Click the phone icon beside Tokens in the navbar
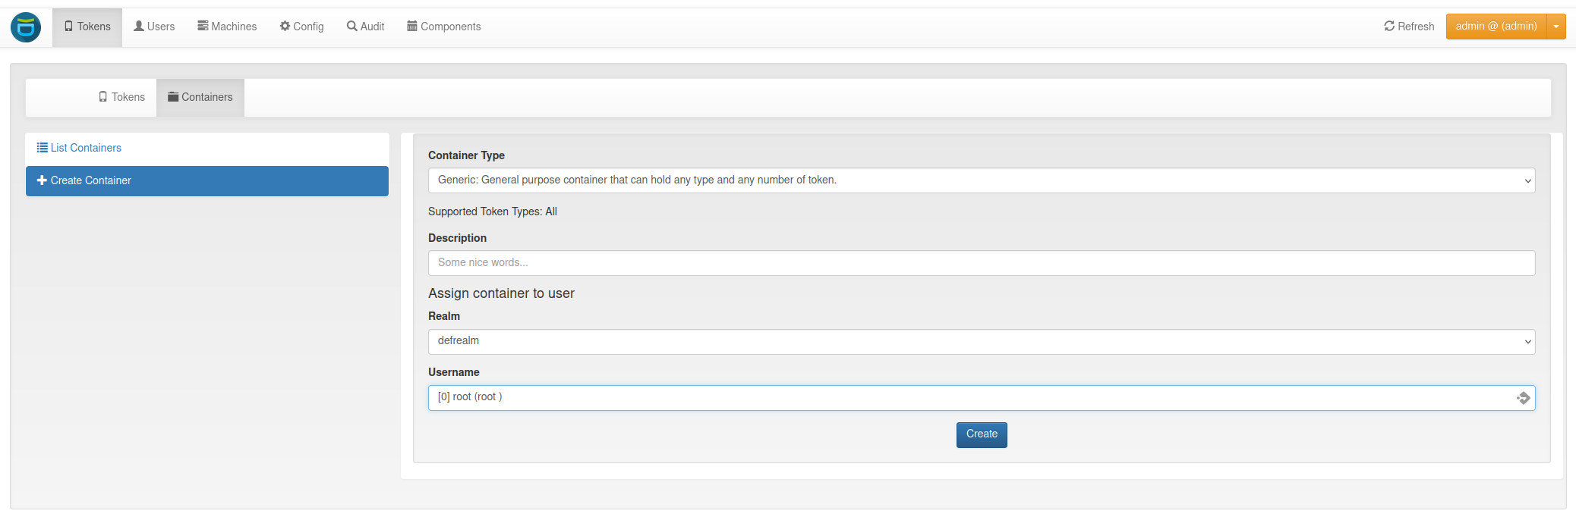Screen dimensions: 1576x517 pyautogui.click(x=69, y=27)
